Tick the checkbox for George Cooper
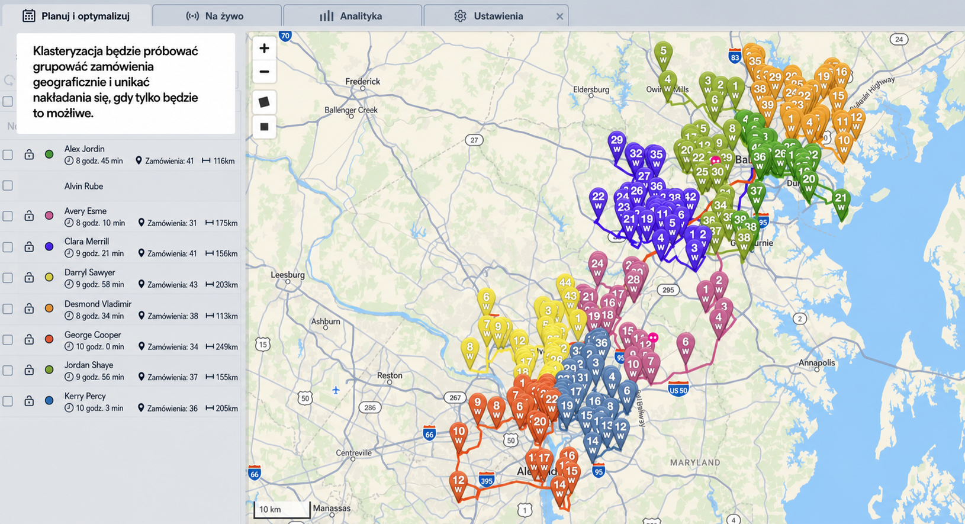Screen dimensions: 965x524 [8, 339]
